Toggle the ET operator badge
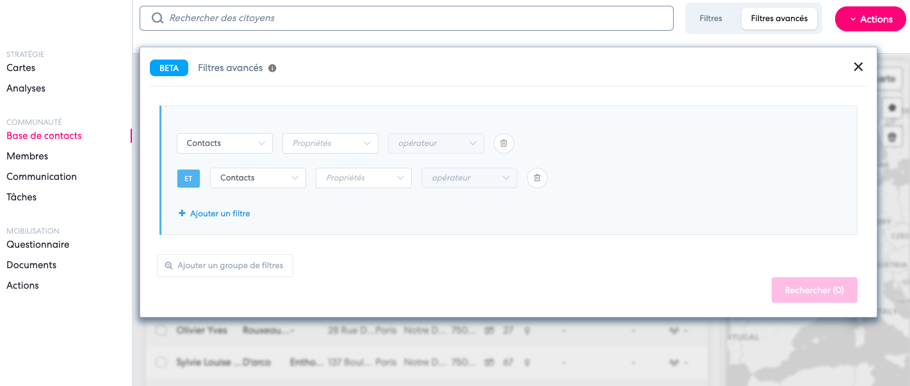 188,179
